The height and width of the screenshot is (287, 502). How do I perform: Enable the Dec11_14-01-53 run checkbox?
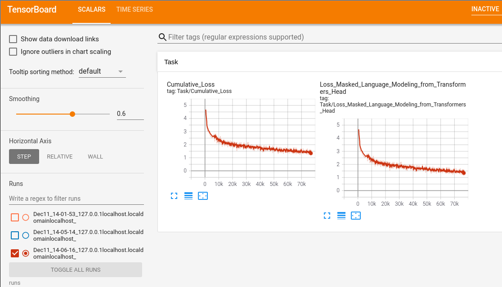15,217
